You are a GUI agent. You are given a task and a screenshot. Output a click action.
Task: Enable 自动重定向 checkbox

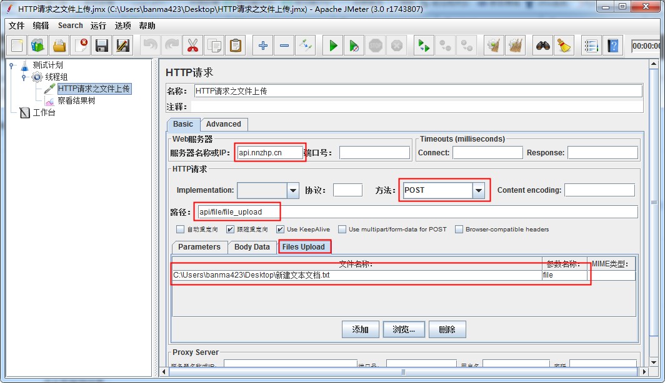(x=180, y=230)
